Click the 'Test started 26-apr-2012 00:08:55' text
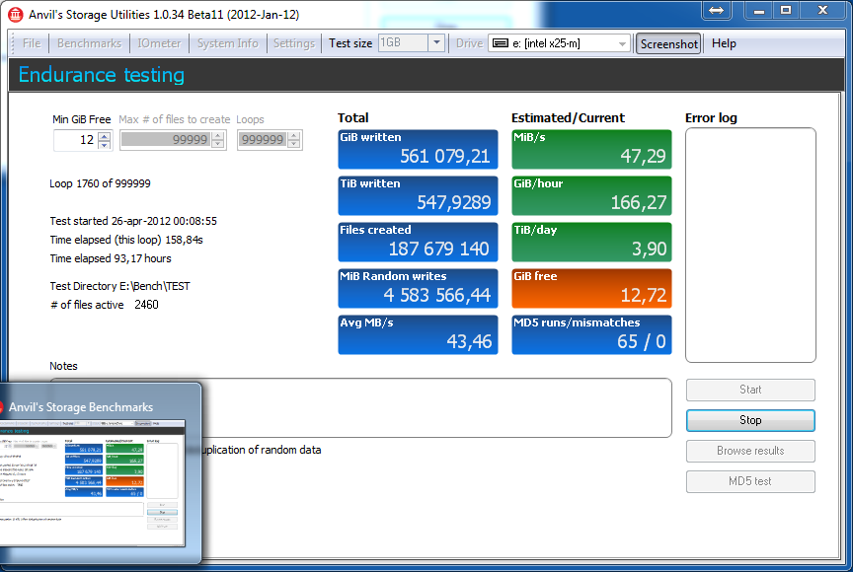853x572 pixels. point(133,221)
